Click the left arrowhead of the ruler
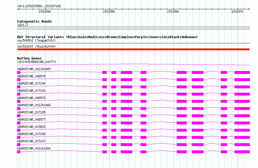Screen dimensions: 258x168 pyautogui.click(x=18, y=9)
